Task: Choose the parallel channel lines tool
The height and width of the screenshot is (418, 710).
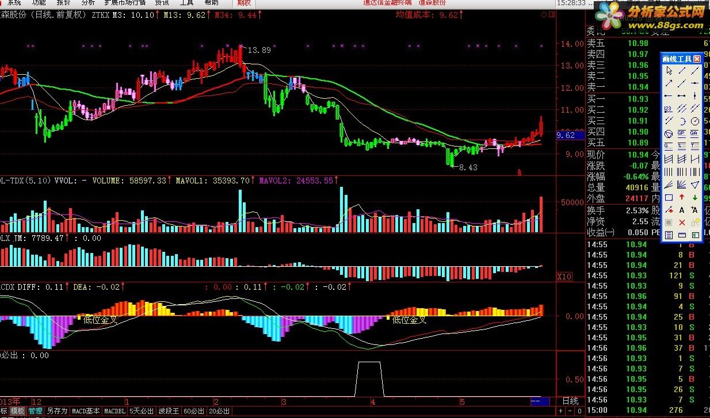Action: 682,108
